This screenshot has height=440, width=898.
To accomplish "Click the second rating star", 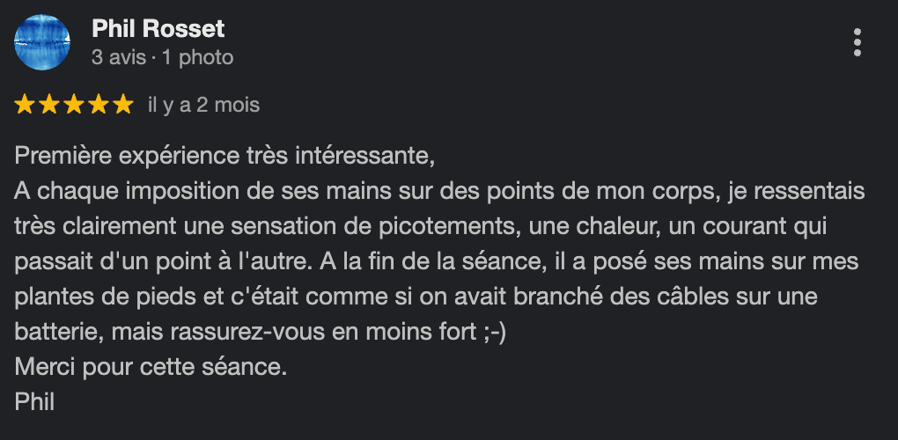I will 49,106.
